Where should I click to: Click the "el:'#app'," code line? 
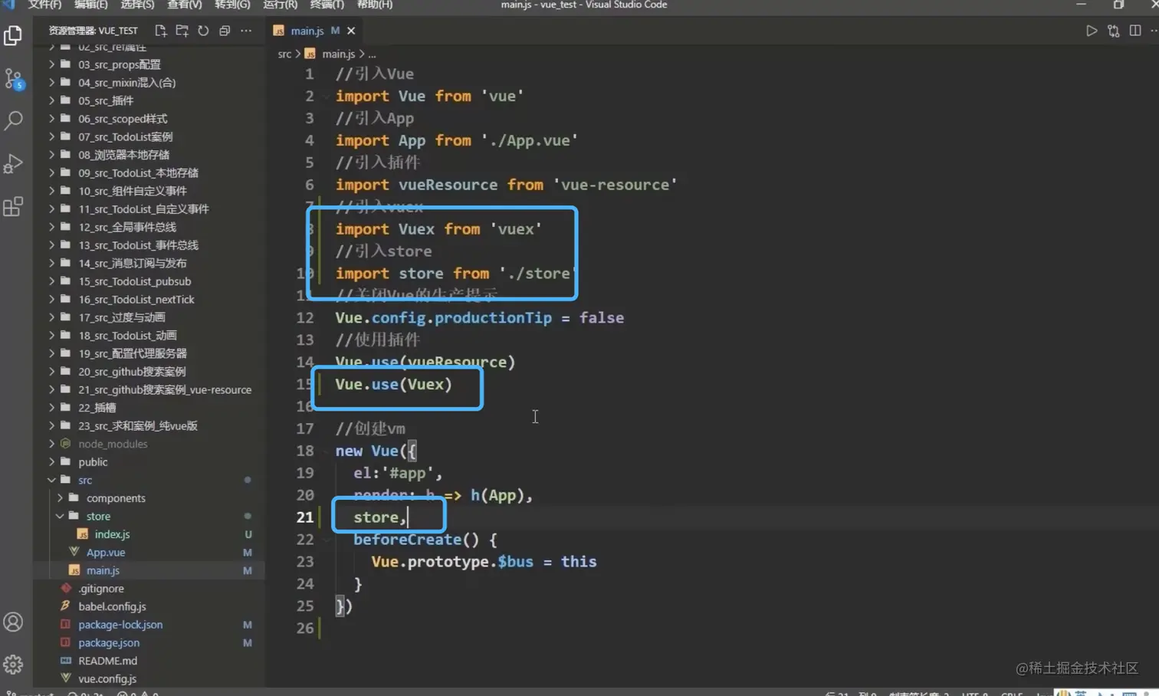398,473
